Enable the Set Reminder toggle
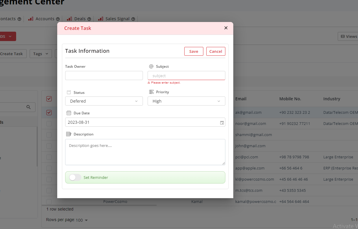Screen dimensions: 358x229 tap(75, 177)
